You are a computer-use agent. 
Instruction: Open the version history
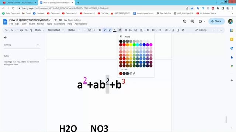(x=185, y=21)
